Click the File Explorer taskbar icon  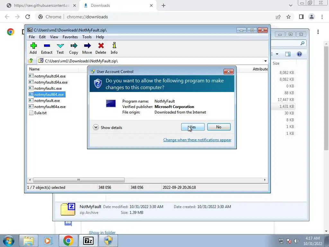pyautogui.click(x=29, y=241)
